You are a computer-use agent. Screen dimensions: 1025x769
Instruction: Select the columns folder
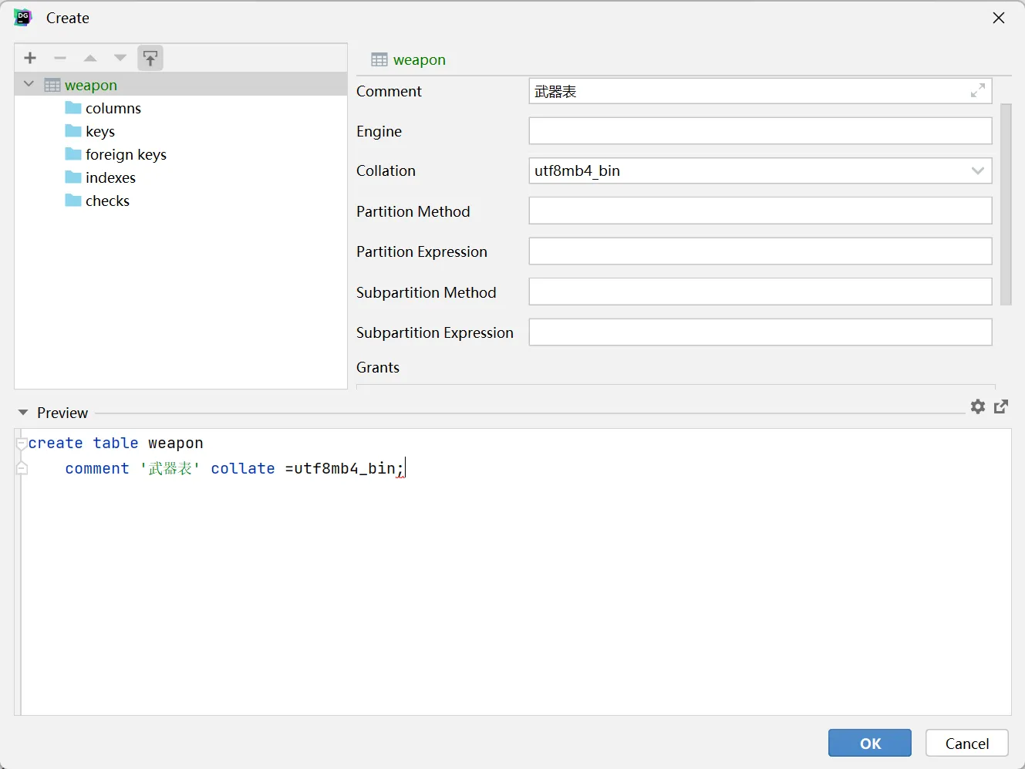coord(113,108)
